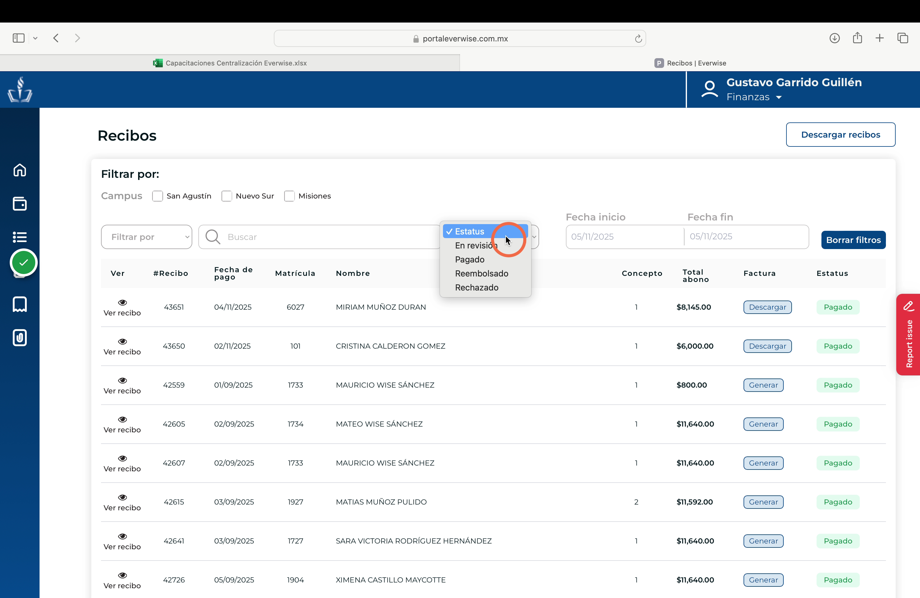Open the paperclip attachment icon in sidebar
The image size is (920, 598).
(x=20, y=337)
